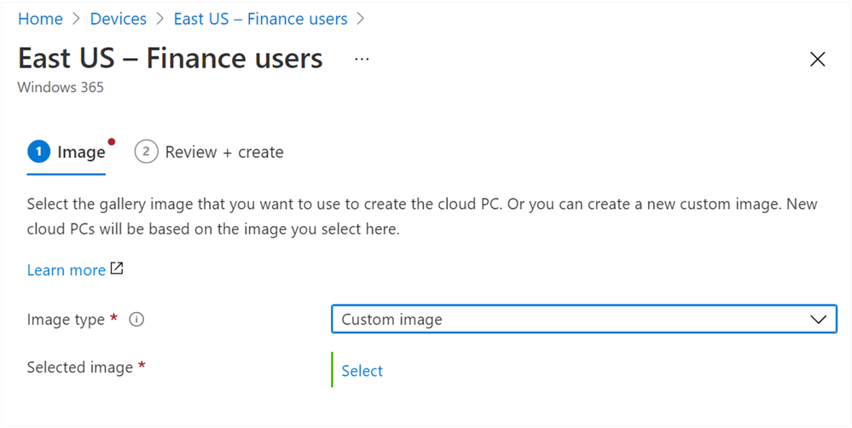The width and height of the screenshot is (852, 428).
Task: Click the Selected image label
Action: tap(80, 367)
